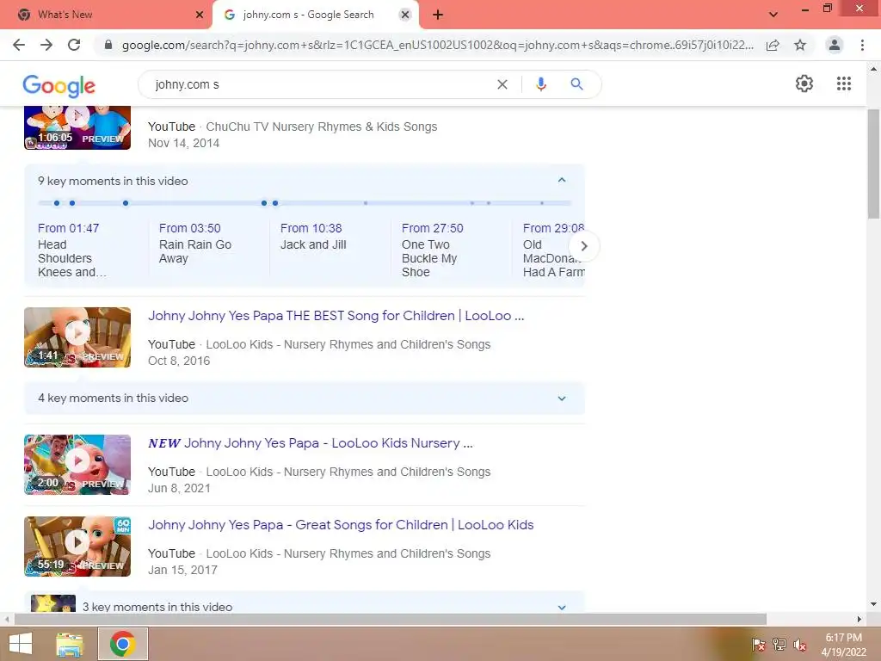Go forward to the next page
The height and width of the screenshot is (661, 881).
click(x=46, y=45)
